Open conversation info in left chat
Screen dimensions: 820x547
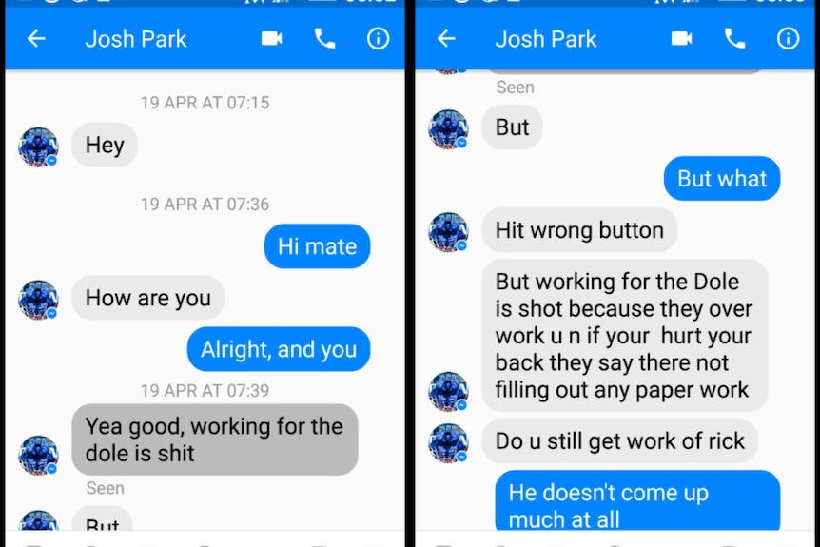click(378, 39)
